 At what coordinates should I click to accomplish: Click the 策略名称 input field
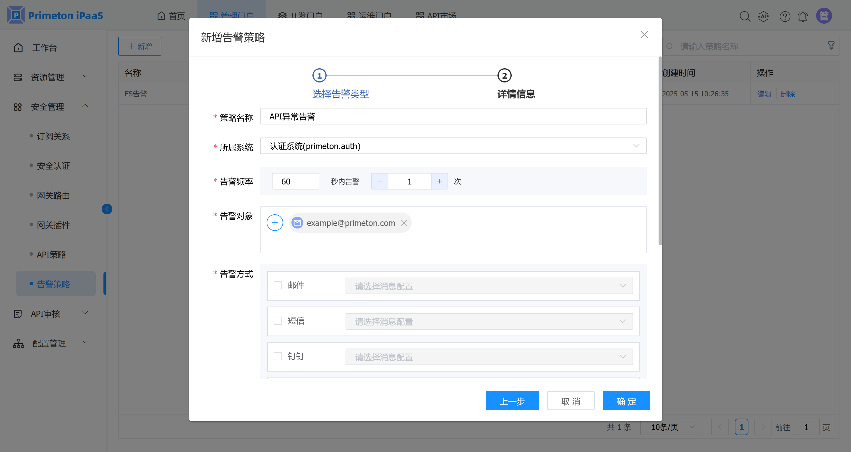click(x=453, y=116)
